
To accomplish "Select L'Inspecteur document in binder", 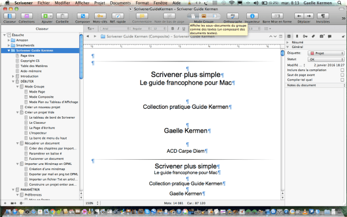I will pyautogui.click(x=38, y=133).
